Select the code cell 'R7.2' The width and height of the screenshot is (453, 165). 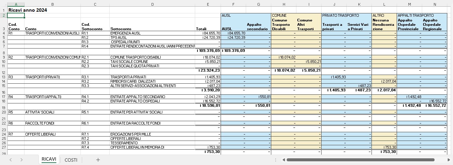95,139
